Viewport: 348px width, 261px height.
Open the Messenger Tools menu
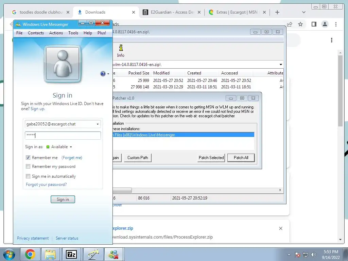pyautogui.click(x=73, y=33)
